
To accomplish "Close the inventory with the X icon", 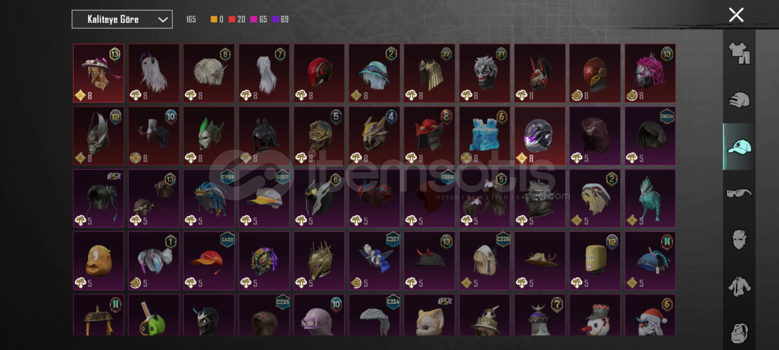I will [x=736, y=15].
